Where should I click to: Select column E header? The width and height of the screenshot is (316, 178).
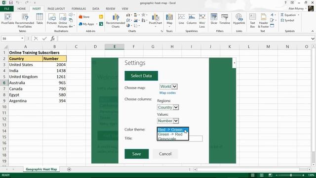115,46
